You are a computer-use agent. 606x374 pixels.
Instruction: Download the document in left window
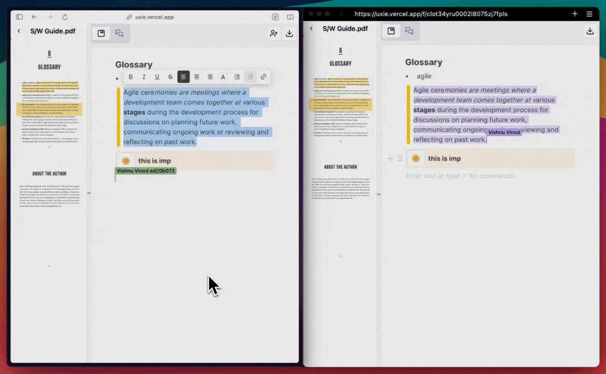(290, 34)
